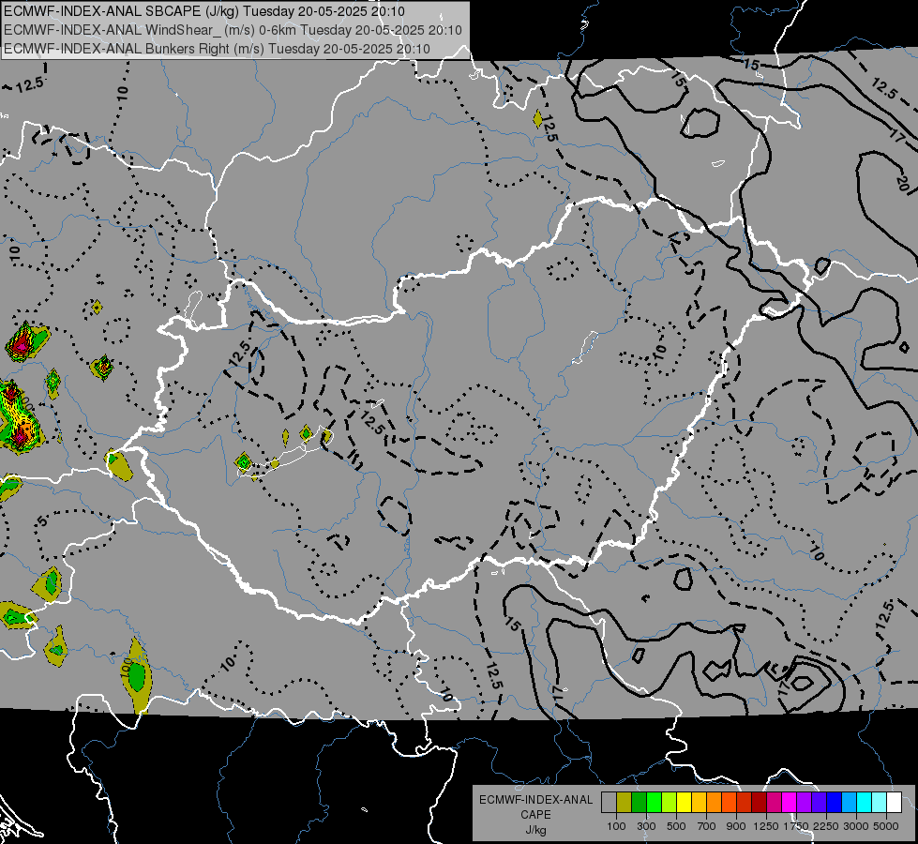Pick the amber swatch left of 700

coord(699,802)
